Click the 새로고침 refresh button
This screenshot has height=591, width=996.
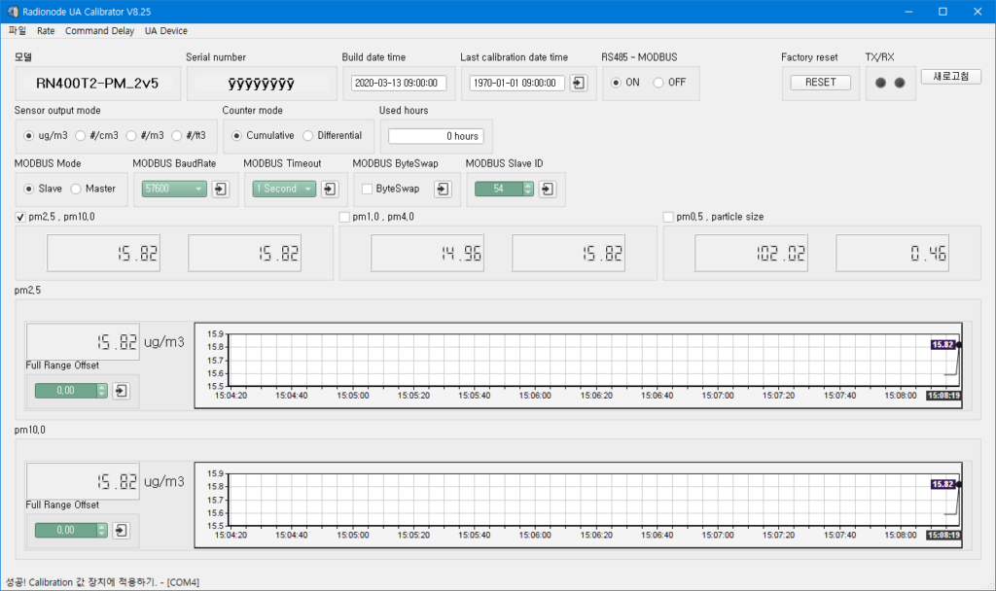(x=950, y=76)
